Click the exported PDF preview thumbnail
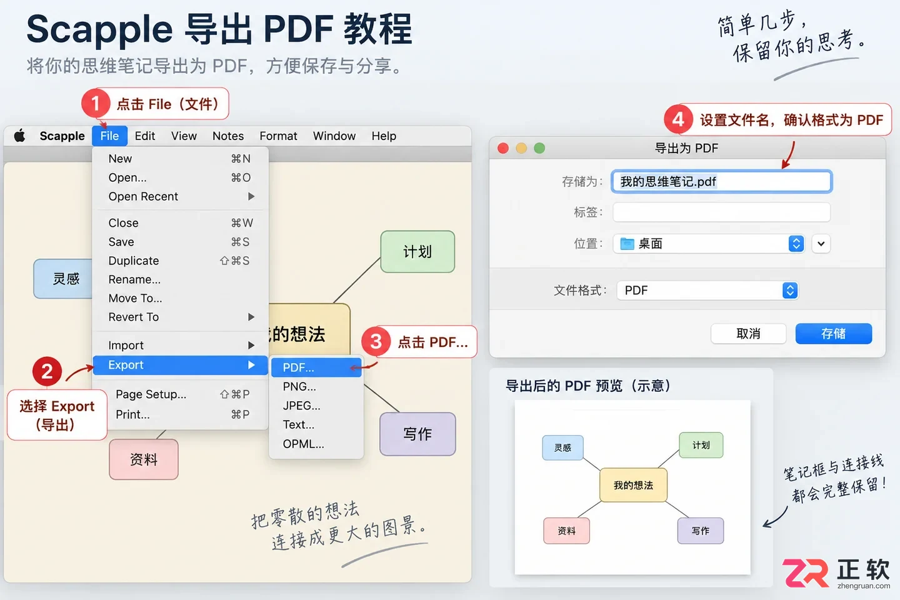 pos(632,487)
